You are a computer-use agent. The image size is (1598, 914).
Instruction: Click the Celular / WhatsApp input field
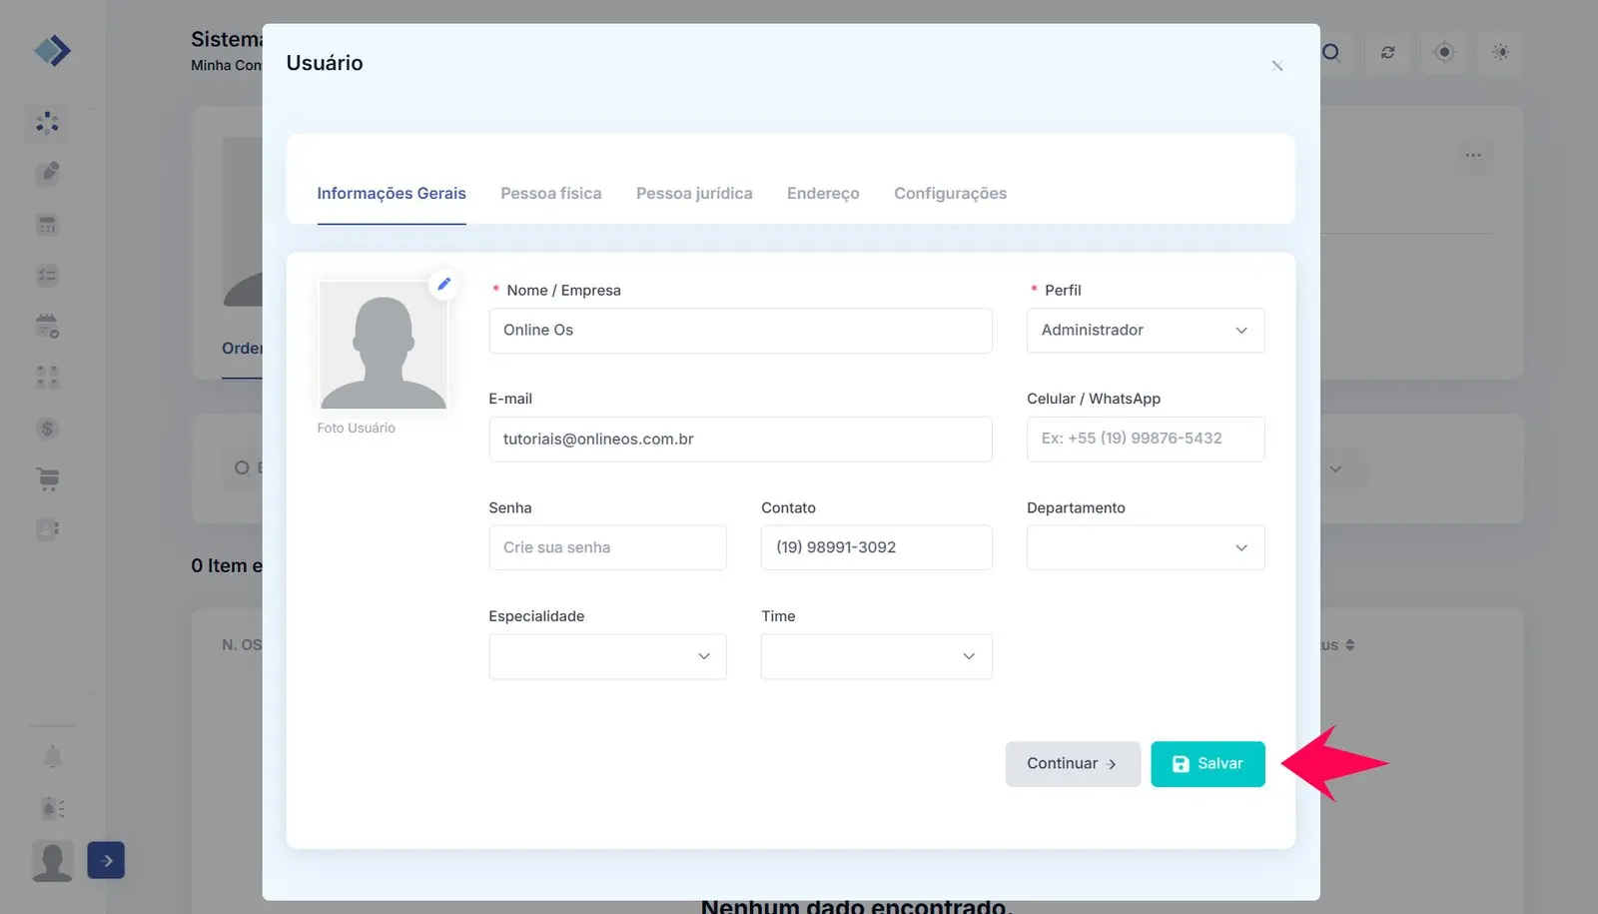pyautogui.click(x=1145, y=439)
